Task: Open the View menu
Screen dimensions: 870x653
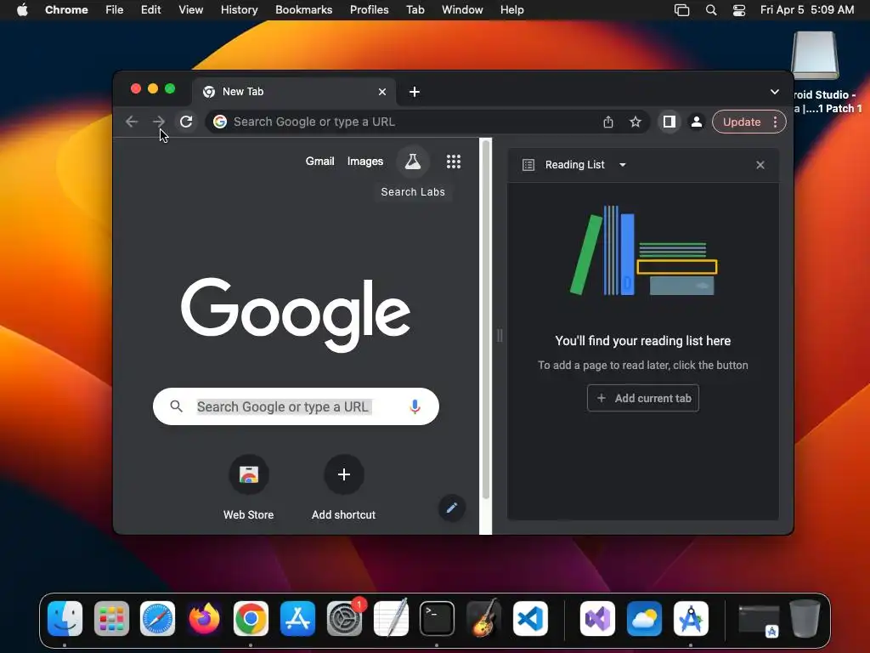Action: pos(190,10)
